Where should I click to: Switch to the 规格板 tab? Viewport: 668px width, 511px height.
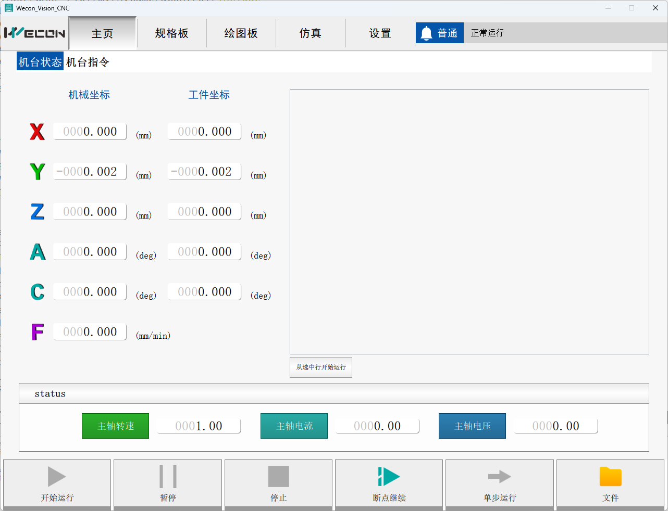[171, 33]
